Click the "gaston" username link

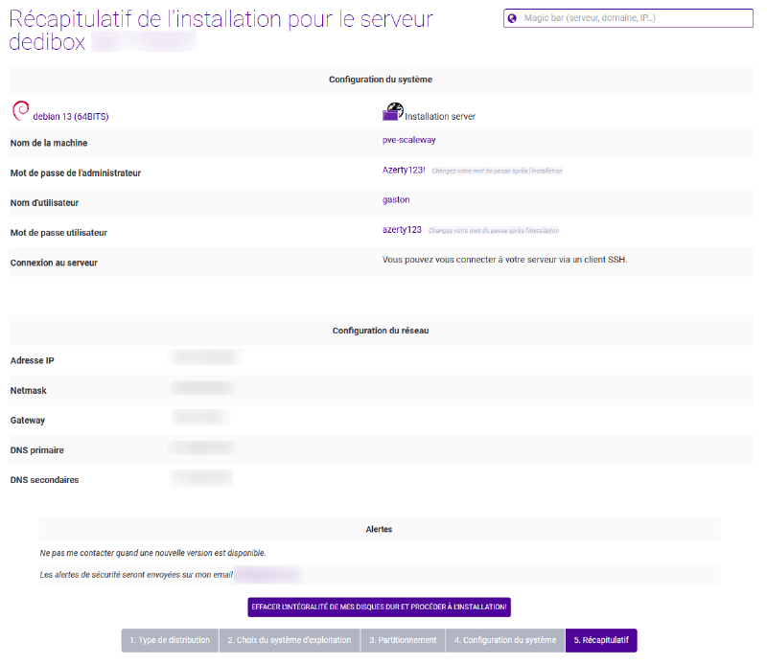(395, 199)
